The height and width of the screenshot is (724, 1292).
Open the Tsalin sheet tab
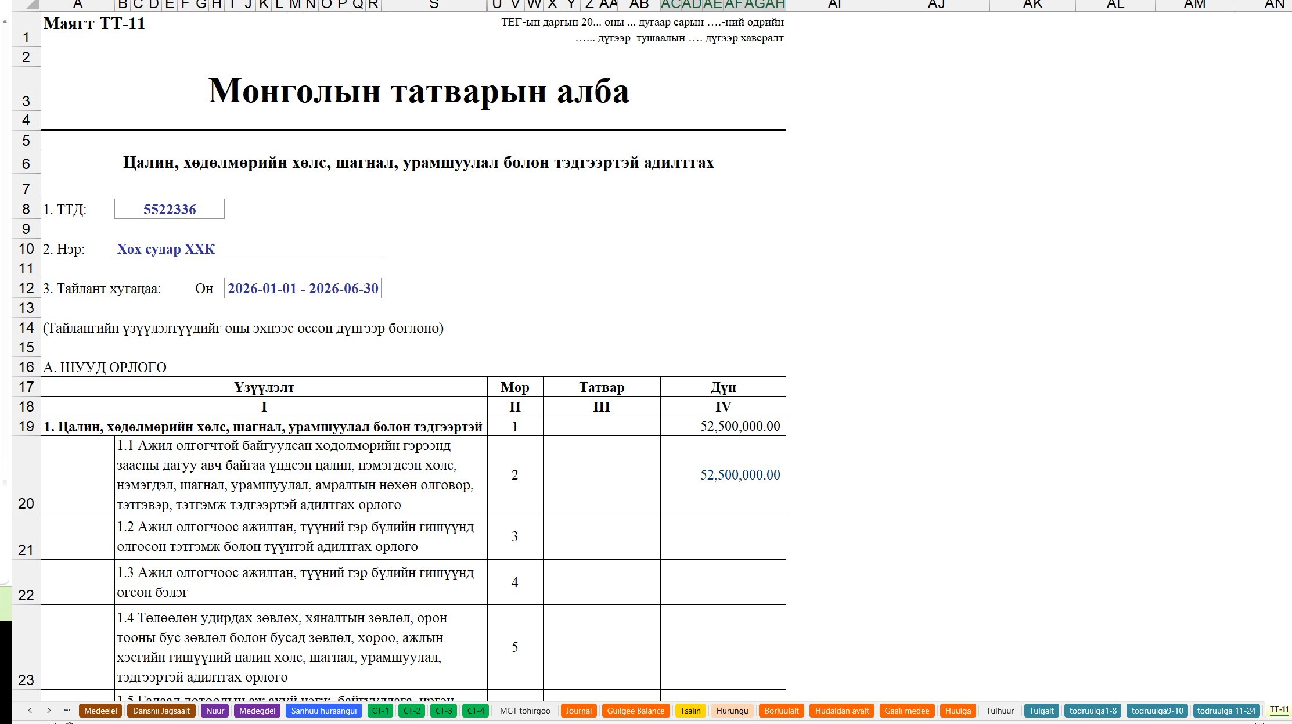coord(690,711)
